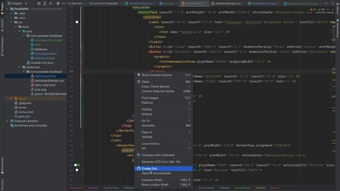Open the Maven tool window
The height and width of the screenshot is (191, 340).
tap(338, 8)
